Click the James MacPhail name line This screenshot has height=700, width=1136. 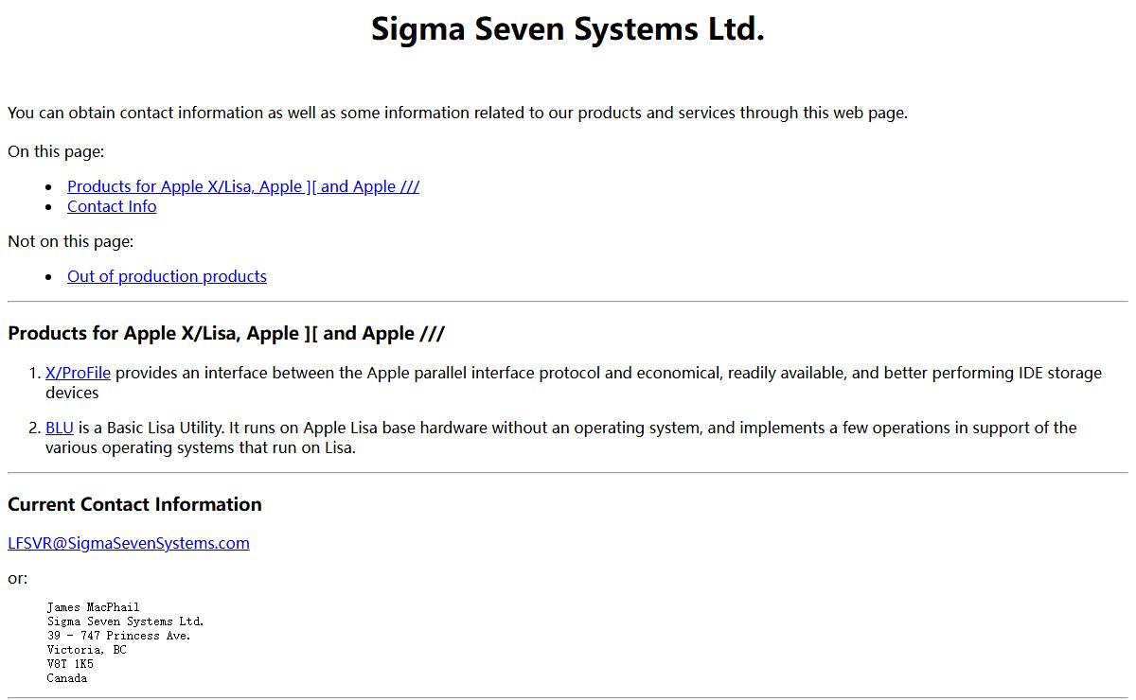pyautogui.click(x=93, y=607)
